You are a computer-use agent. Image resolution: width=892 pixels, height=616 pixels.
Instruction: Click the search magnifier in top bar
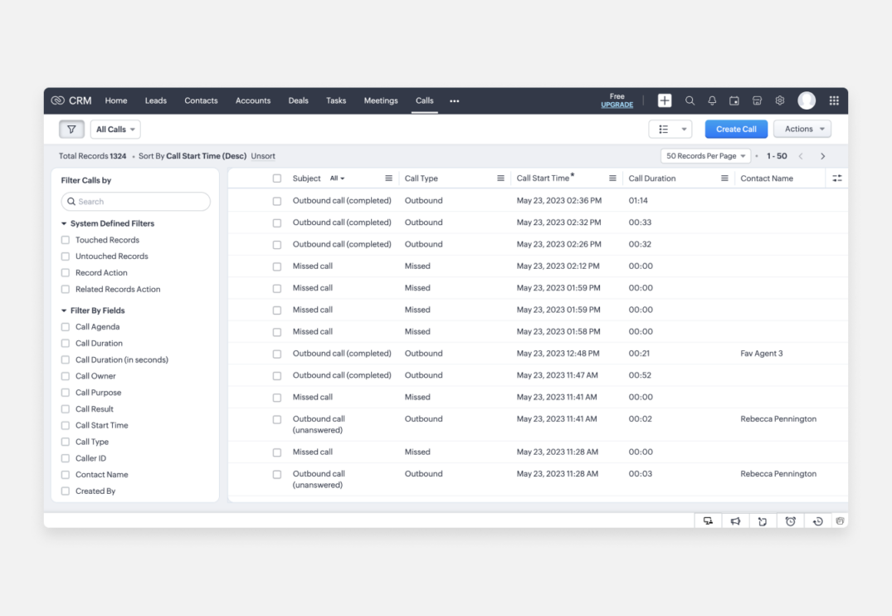click(x=690, y=100)
